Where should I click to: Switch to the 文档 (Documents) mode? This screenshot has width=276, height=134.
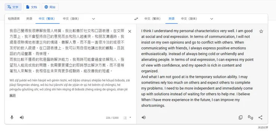[32, 7]
